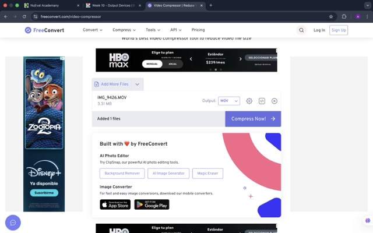The height and width of the screenshot is (233, 373).
Task: View site information icon in address bar
Action: click(x=36, y=17)
